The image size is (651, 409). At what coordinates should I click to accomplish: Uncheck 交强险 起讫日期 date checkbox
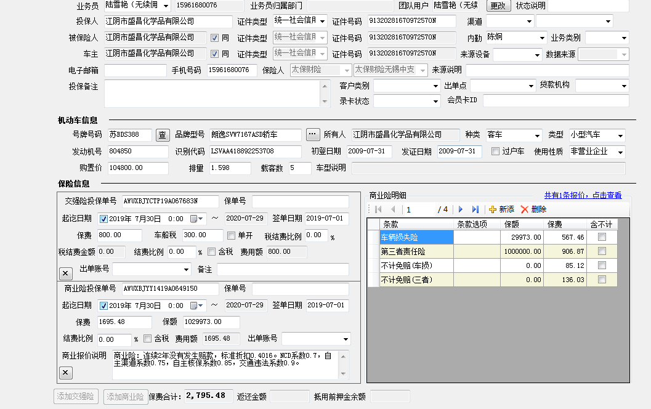[x=104, y=219]
